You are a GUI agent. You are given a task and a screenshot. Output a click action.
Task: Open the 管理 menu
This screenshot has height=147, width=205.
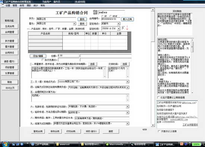coord(15,6)
